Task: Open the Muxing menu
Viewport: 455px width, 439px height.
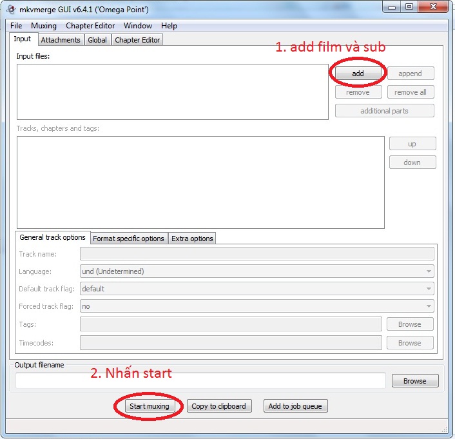Action: pyautogui.click(x=44, y=26)
